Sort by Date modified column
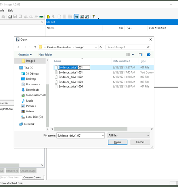 pos(122,61)
